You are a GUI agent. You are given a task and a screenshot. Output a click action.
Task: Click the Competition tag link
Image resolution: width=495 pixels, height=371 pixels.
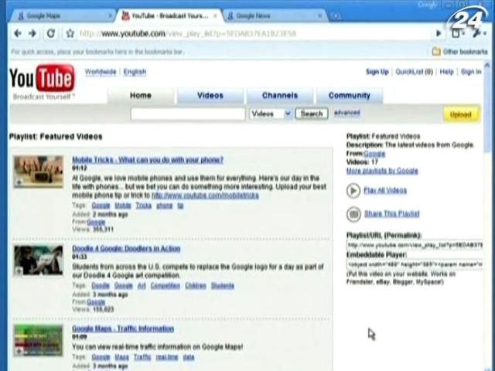click(x=165, y=286)
